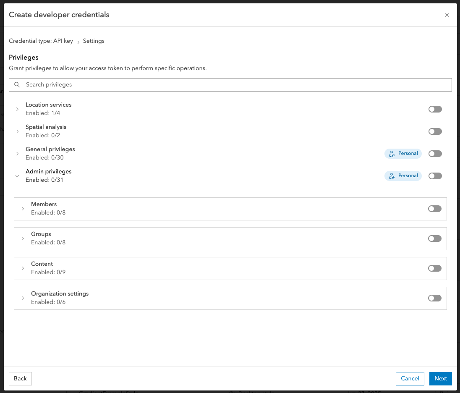Enable the Members toggle
Screen dimensions: 460x393
[435, 208]
